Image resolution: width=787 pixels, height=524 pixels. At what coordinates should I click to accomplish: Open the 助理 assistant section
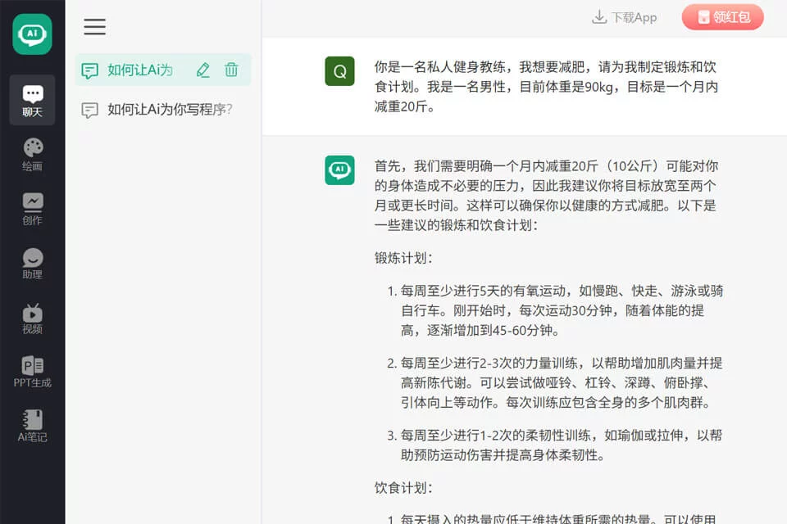32,264
